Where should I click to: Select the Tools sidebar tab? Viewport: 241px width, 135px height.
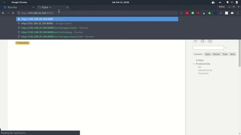(x=225, y=54)
